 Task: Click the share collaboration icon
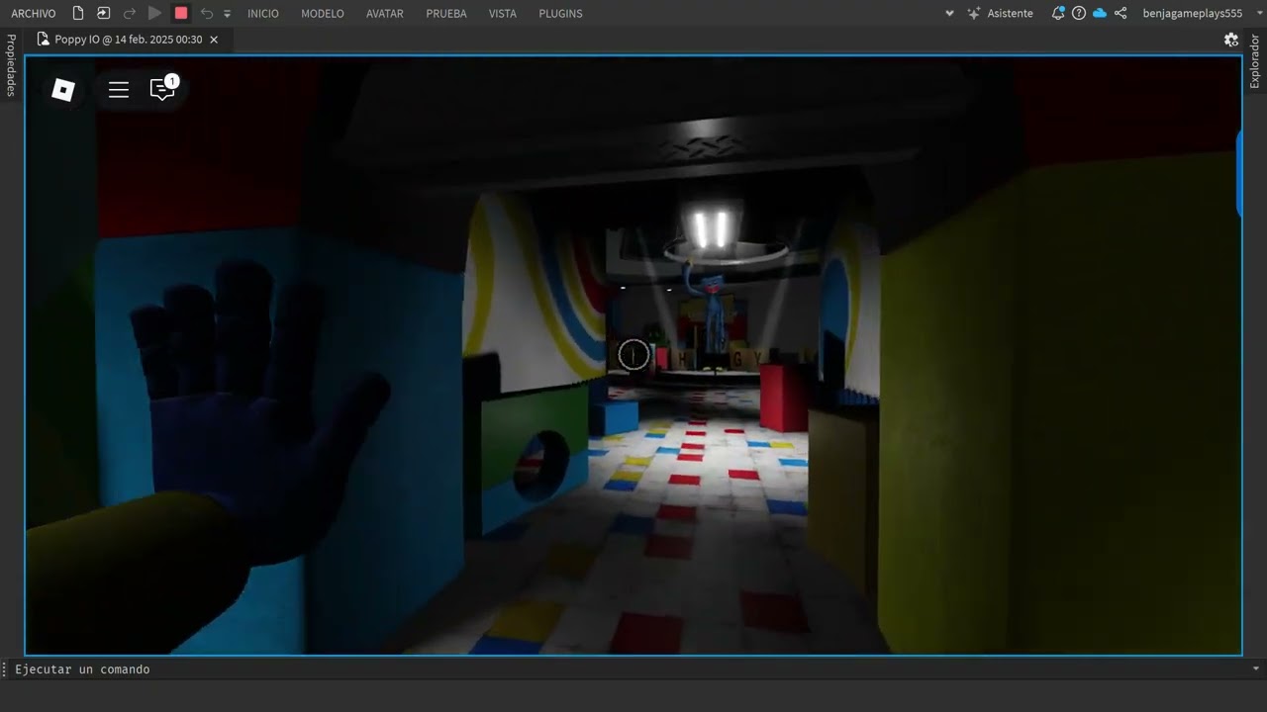point(1121,13)
